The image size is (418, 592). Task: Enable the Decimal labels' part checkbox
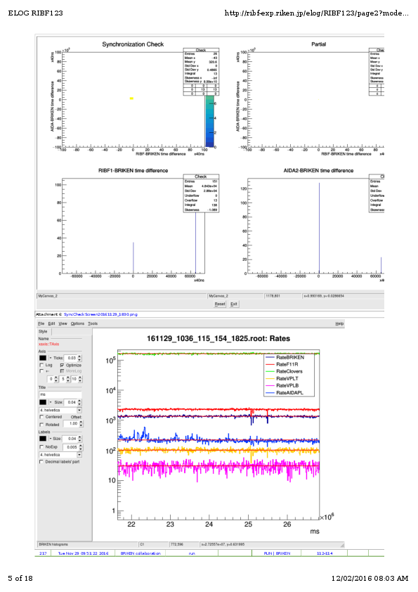41,462
